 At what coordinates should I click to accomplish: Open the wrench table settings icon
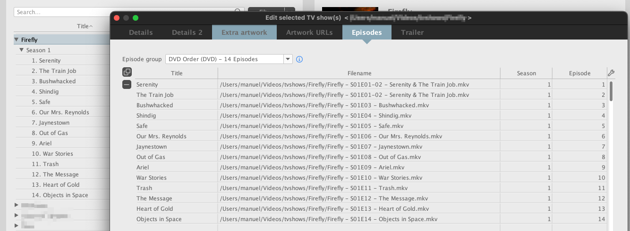(x=611, y=73)
